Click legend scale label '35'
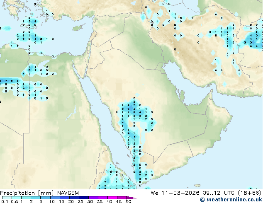 pyautogui.click(x=100, y=201)
